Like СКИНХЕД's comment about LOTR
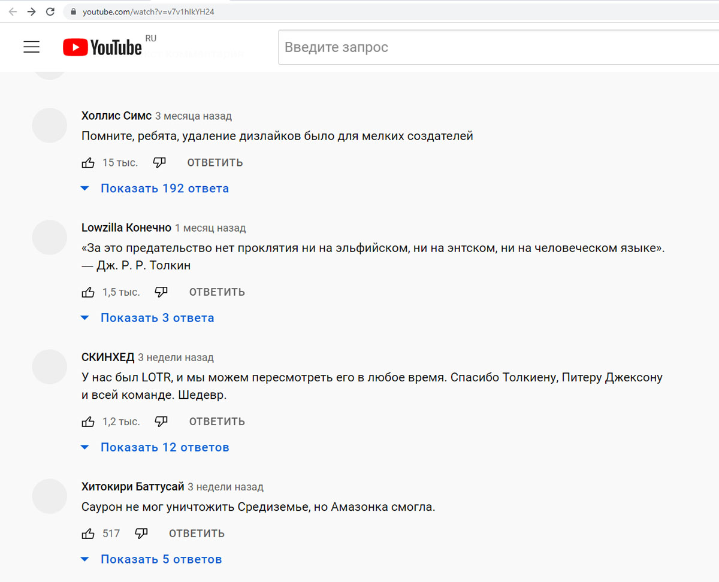This screenshot has height=582, width=719. click(x=88, y=422)
